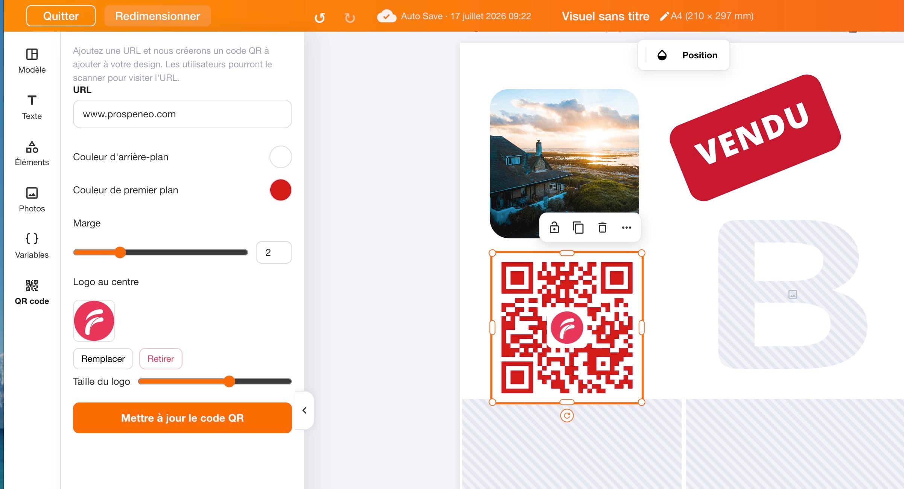Viewport: 904px width, 489px height.
Task: Collapse the side panel with chevron
Action: click(304, 410)
